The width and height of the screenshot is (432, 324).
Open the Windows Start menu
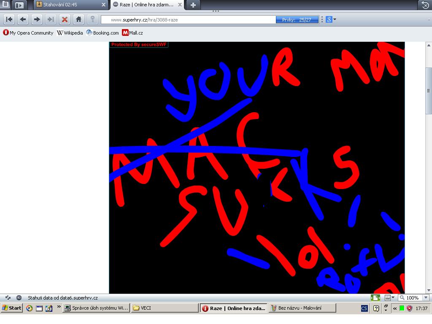[12, 308]
